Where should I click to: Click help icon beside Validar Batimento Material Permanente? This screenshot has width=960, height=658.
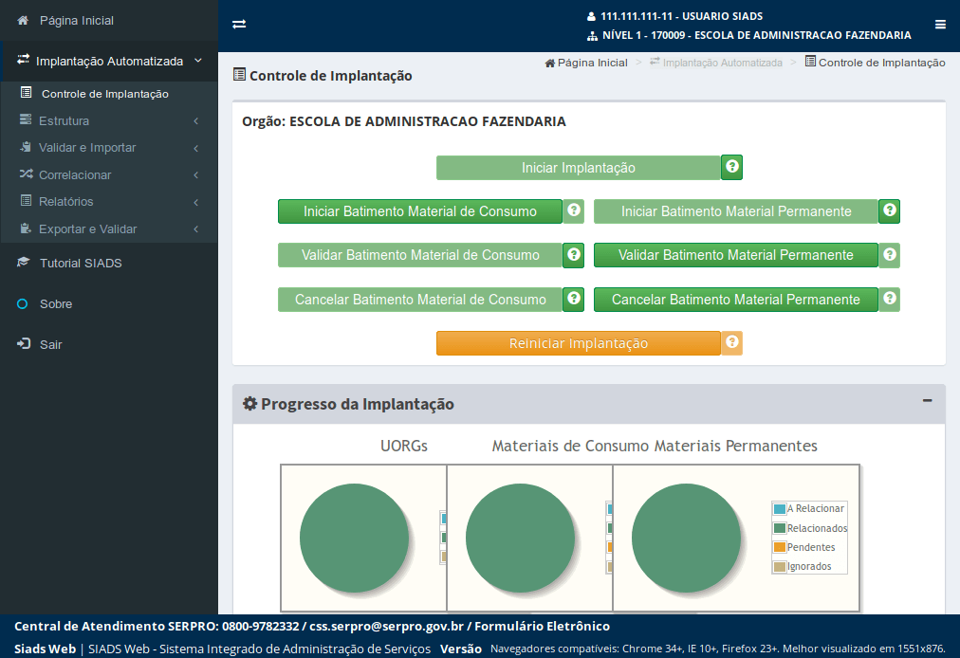[x=890, y=255]
